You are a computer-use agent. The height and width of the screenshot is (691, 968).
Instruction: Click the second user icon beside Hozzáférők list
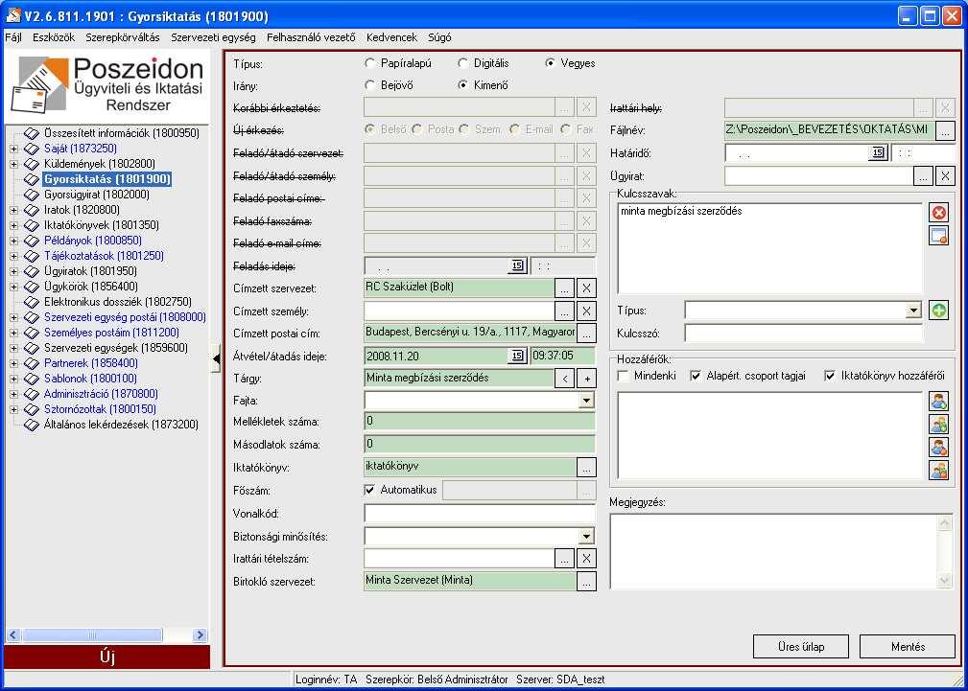(938, 425)
